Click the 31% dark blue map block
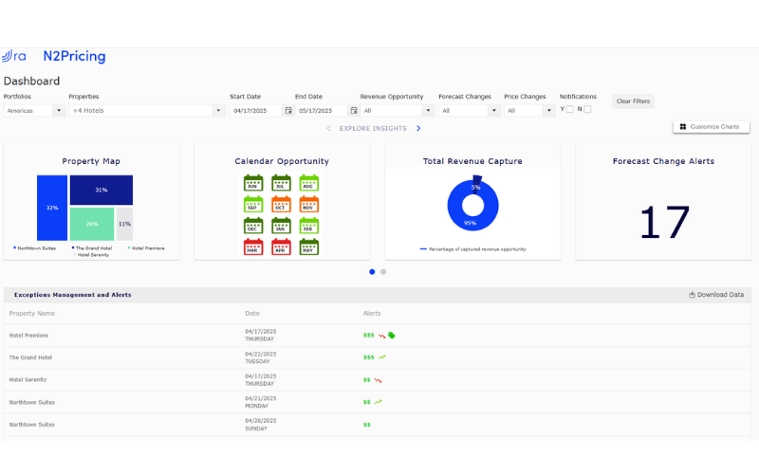The width and height of the screenshot is (759, 474). click(102, 191)
